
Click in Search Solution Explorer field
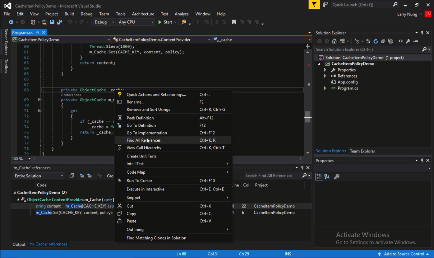click(x=368, y=49)
